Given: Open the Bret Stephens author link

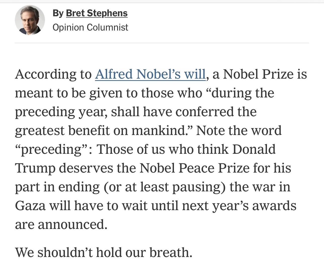Looking at the screenshot, I should point(97,13).
